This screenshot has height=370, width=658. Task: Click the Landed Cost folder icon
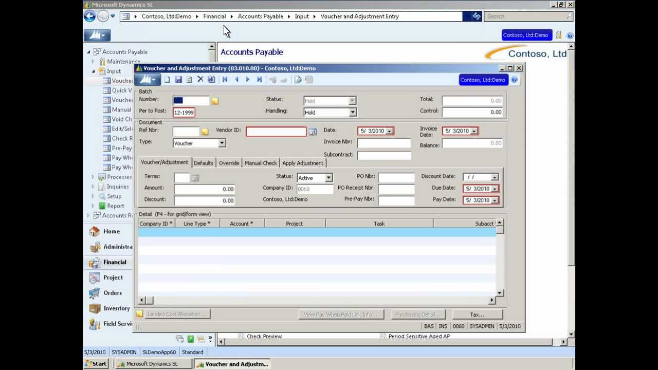coord(139,314)
